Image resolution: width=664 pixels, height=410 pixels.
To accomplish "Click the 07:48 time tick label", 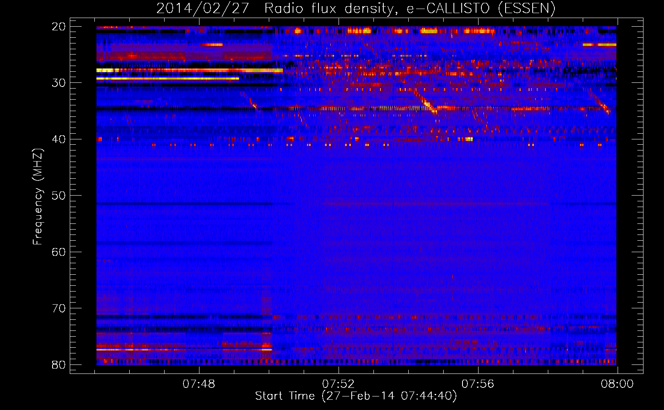I will (199, 384).
